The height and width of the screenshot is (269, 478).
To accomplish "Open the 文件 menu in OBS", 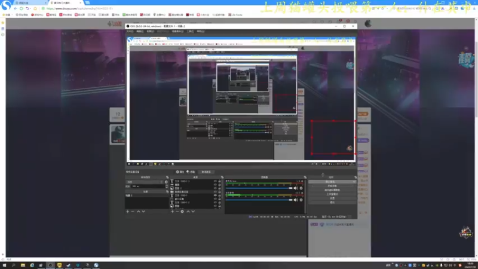I will click(130, 32).
